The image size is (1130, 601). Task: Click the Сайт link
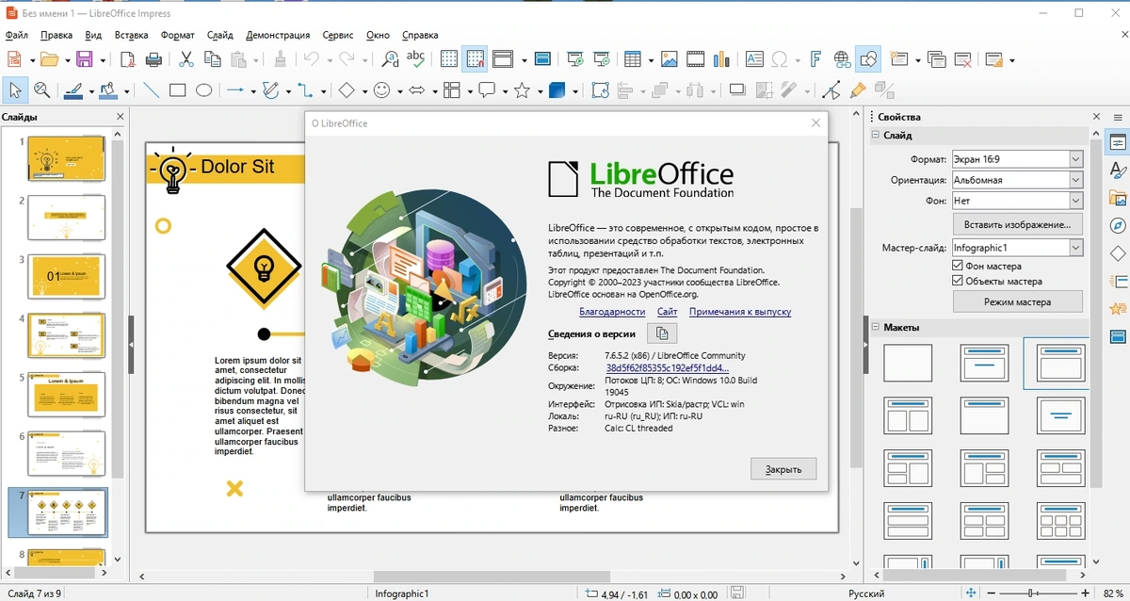[668, 312]
